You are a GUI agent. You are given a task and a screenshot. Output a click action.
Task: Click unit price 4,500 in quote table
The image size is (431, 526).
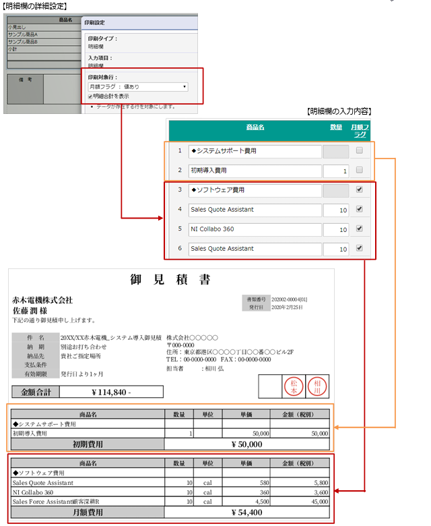[x=263, y=502]
